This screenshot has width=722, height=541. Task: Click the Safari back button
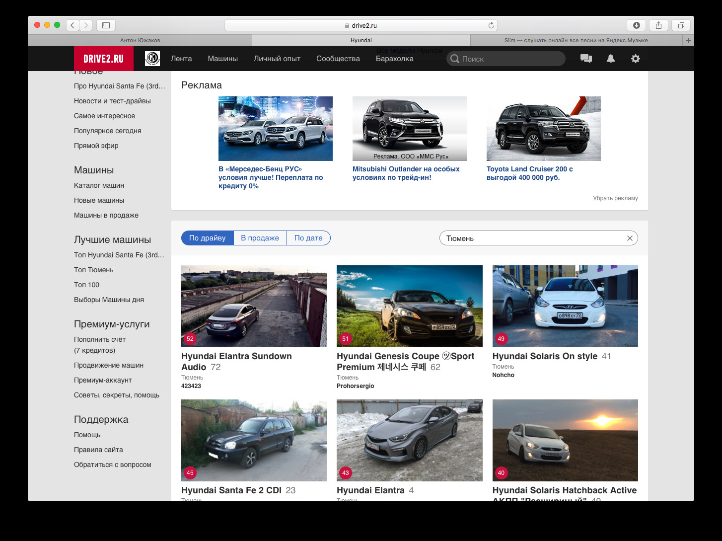(x=72, y=25)
